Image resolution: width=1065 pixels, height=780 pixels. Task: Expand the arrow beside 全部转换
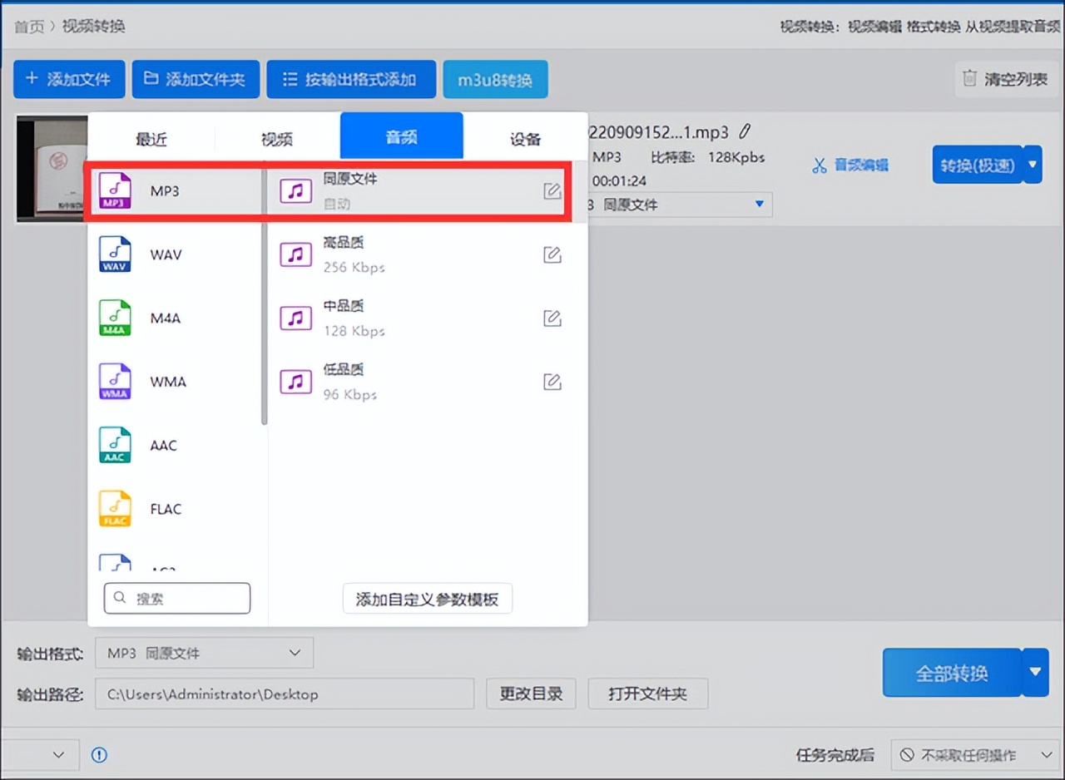pos(1034,673)
